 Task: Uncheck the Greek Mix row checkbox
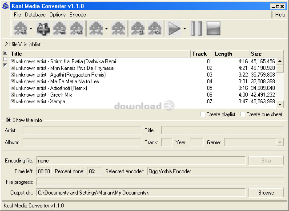coord(12,94)
